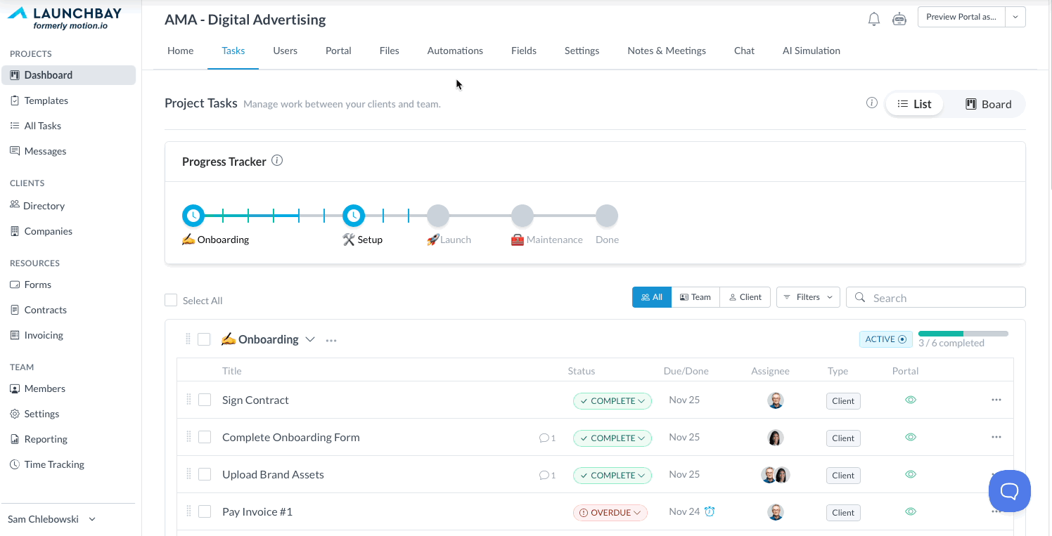1052x536 pixels.
Task: Toggle portal visibility for Pay Invoice #1
Action: click(x=911, y=511)
